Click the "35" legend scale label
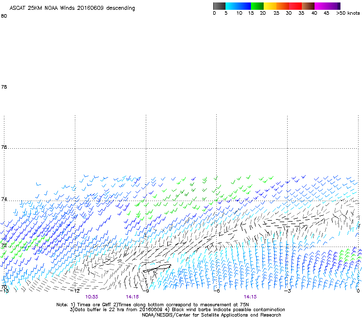This screenshot has height=318, width=362. pyautogui.click(x=301, y=13)
